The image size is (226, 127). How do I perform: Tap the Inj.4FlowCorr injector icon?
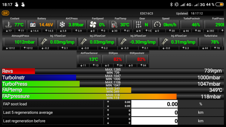tap(165, 42)
